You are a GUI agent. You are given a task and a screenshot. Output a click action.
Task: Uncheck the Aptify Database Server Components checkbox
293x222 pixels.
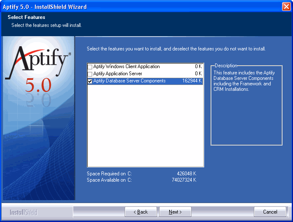pos(90,81)
